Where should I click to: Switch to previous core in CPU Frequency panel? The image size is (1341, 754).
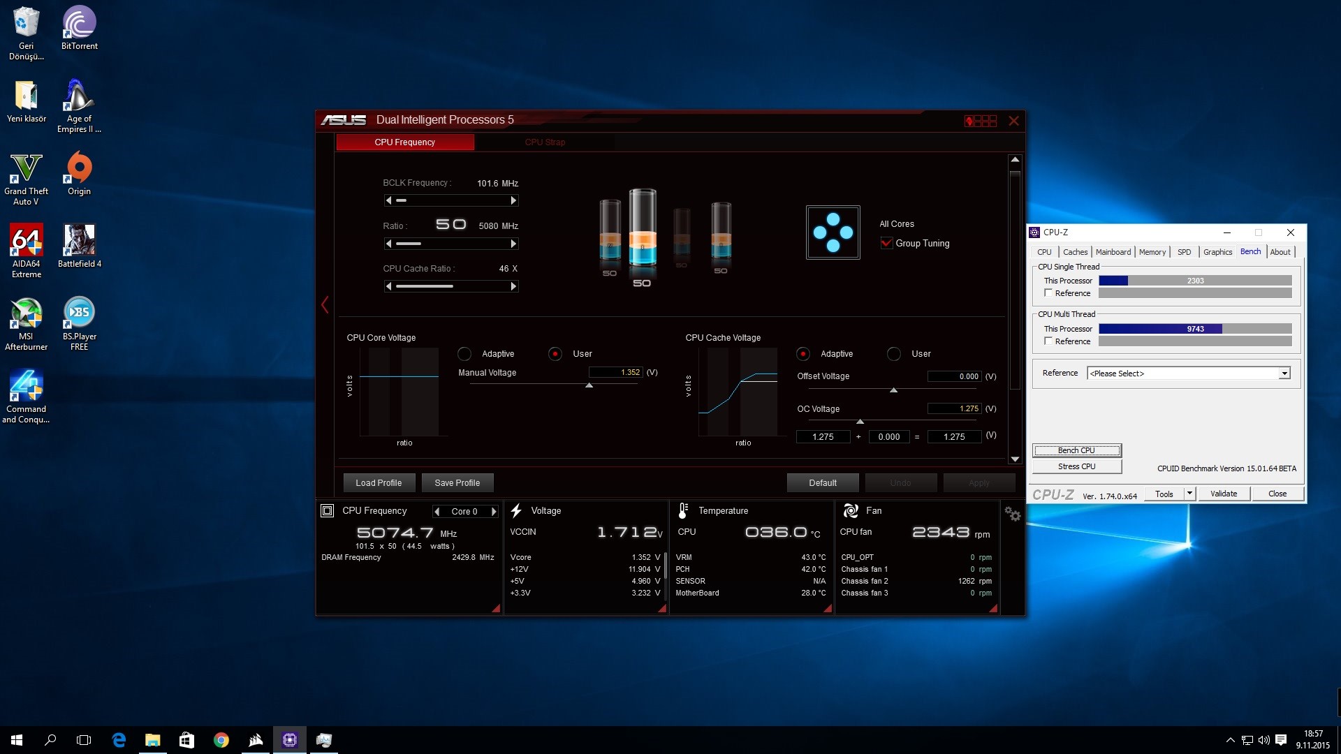(437, 512)
